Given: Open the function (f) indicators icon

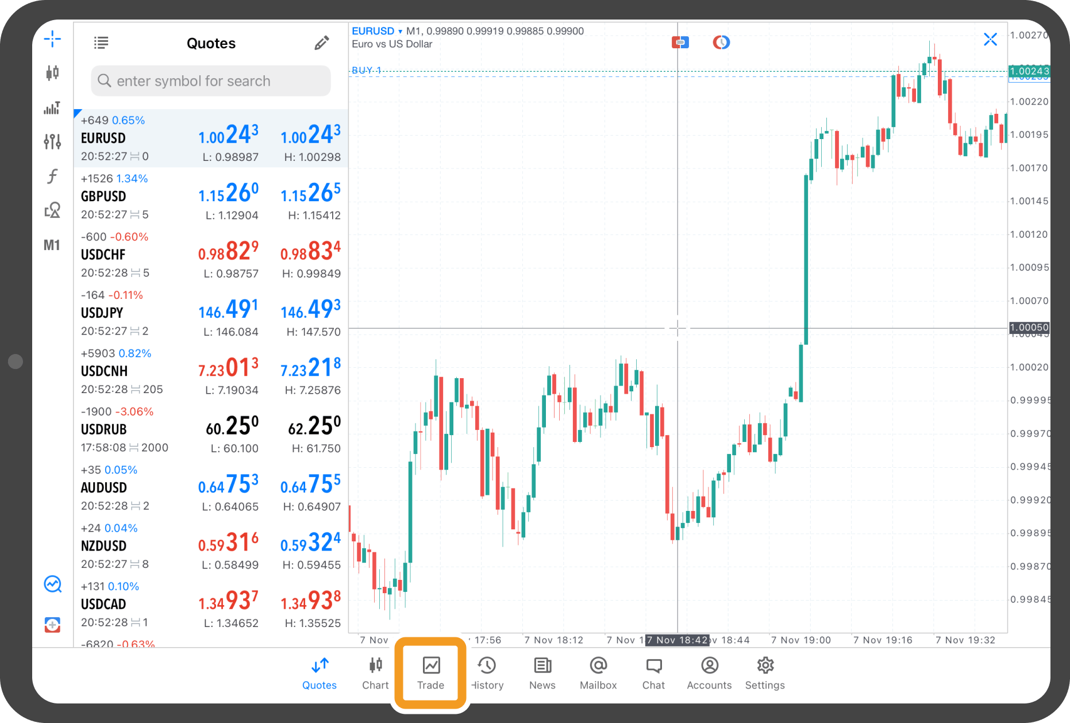Looking at the screenshot, I should (x=52, y=176).
